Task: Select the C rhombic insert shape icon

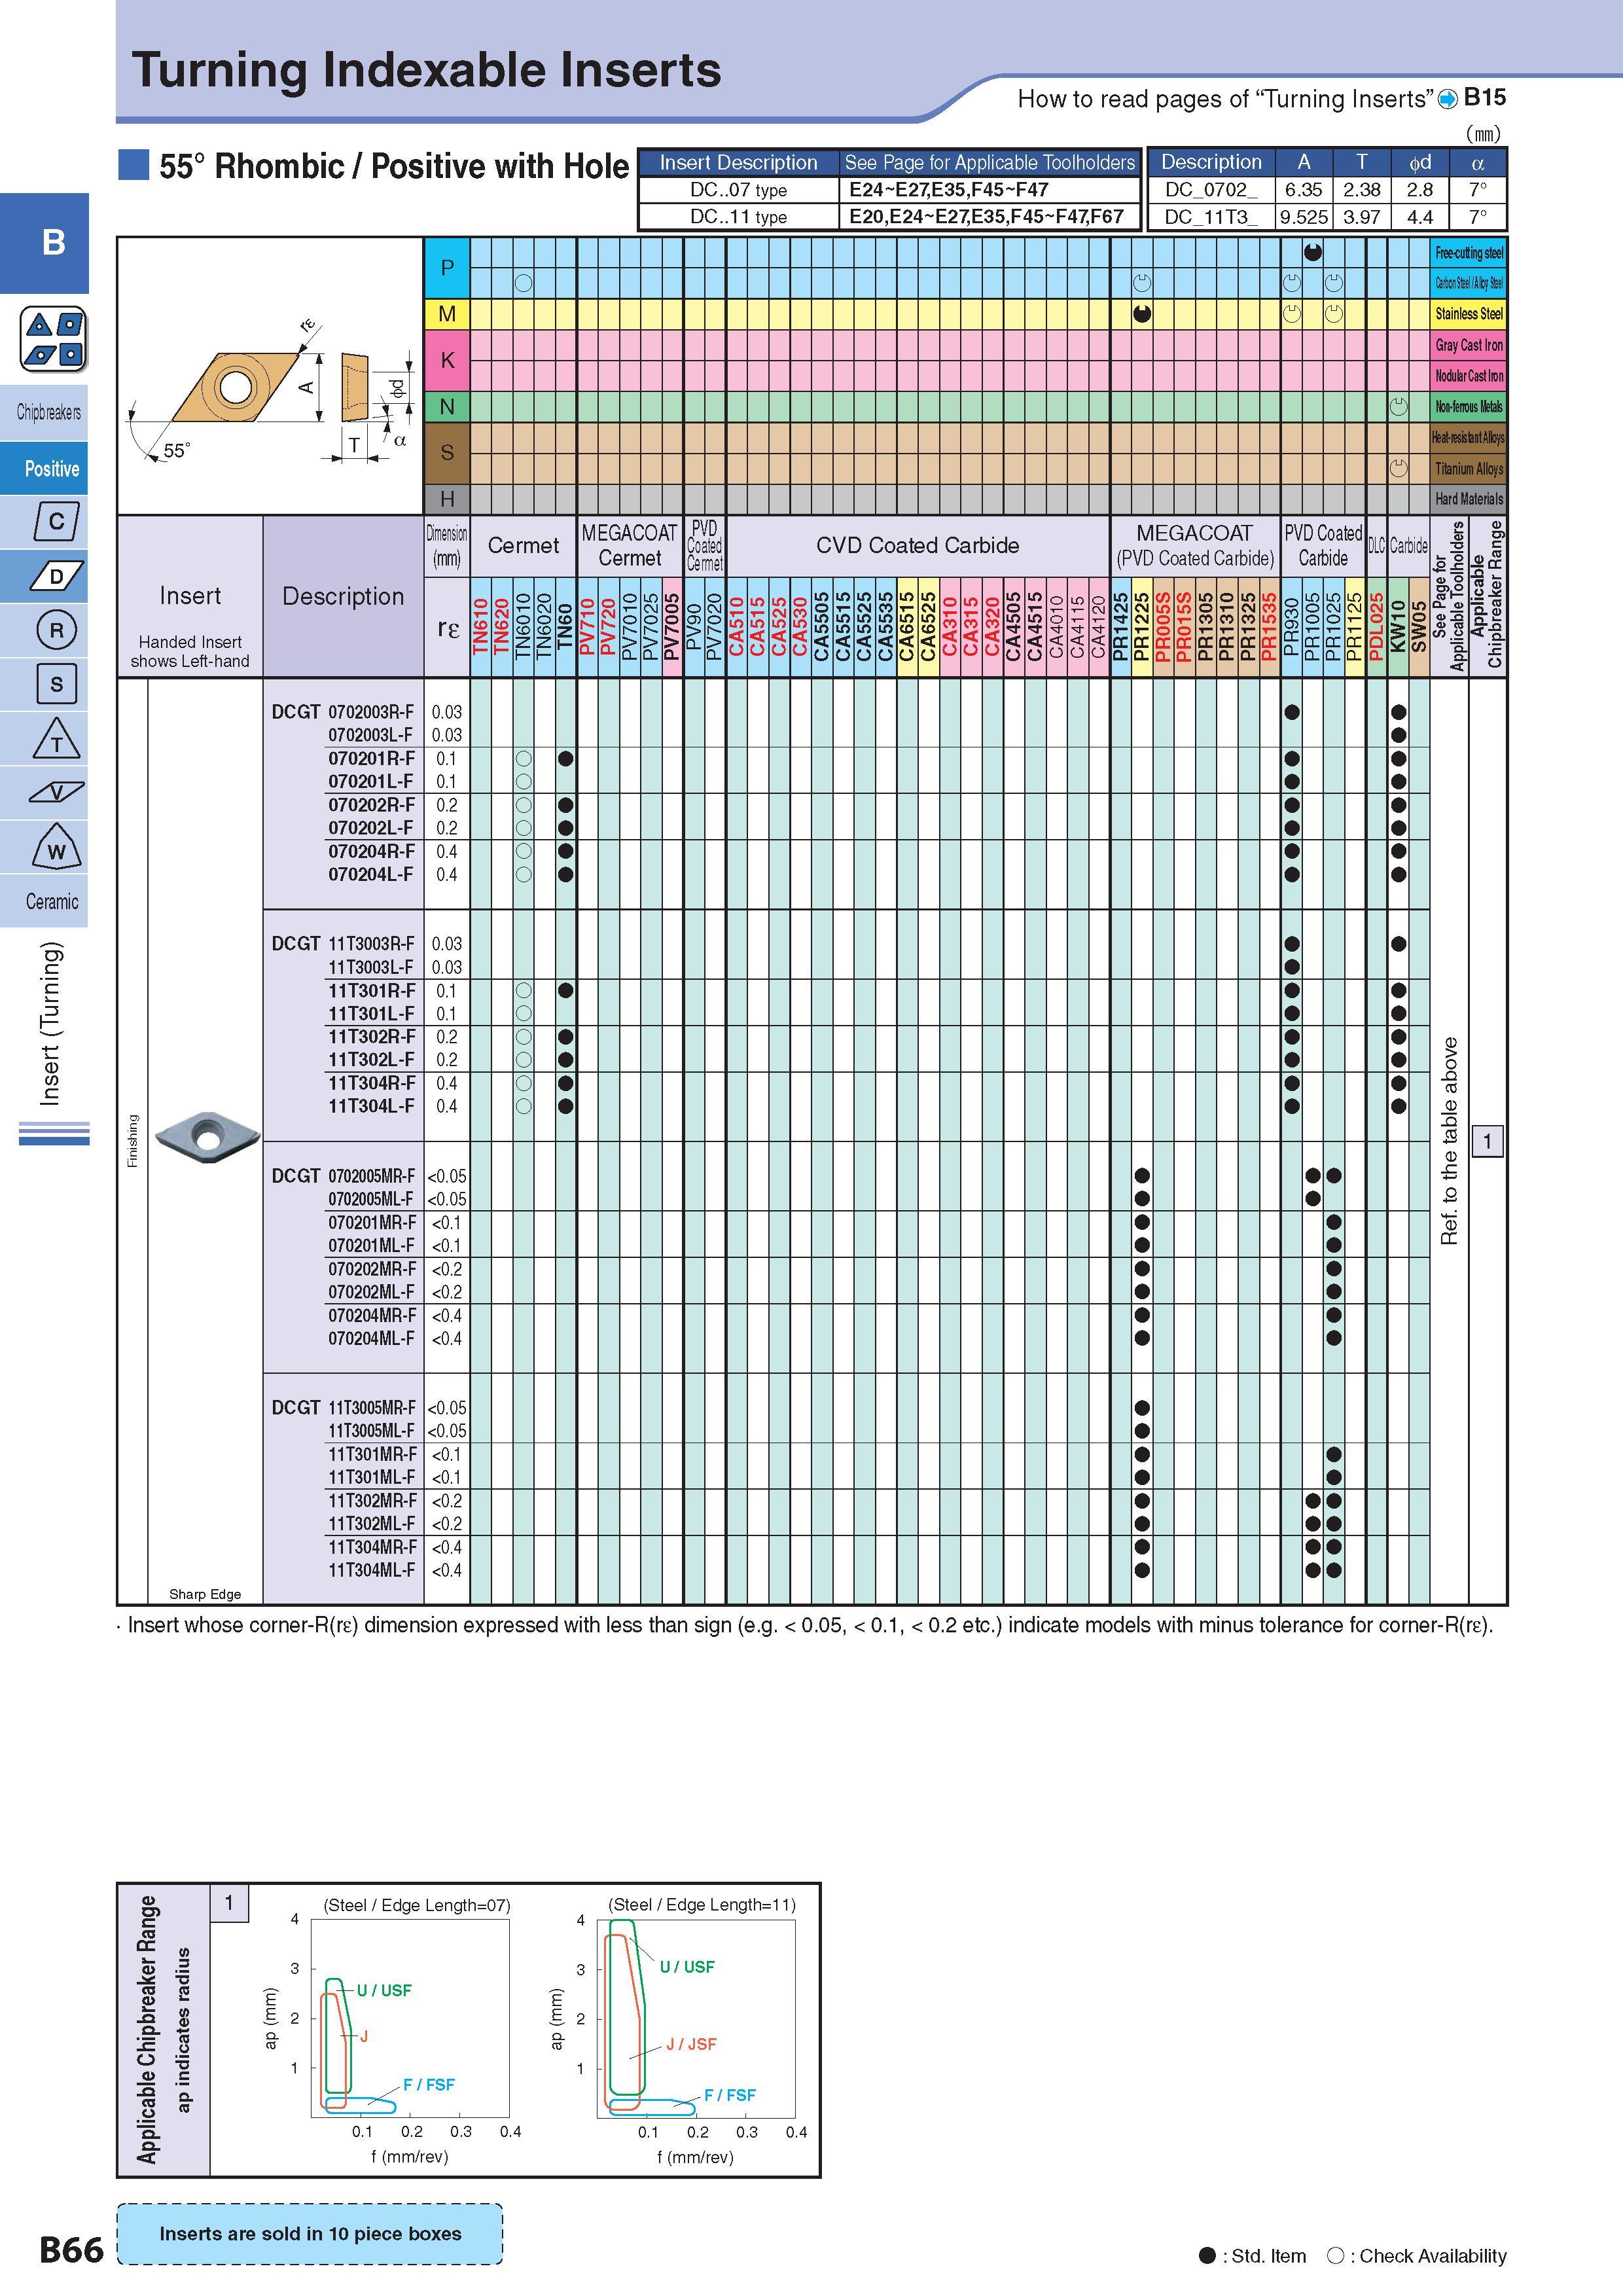Action: pyautogui.click(x=56, y=521)
